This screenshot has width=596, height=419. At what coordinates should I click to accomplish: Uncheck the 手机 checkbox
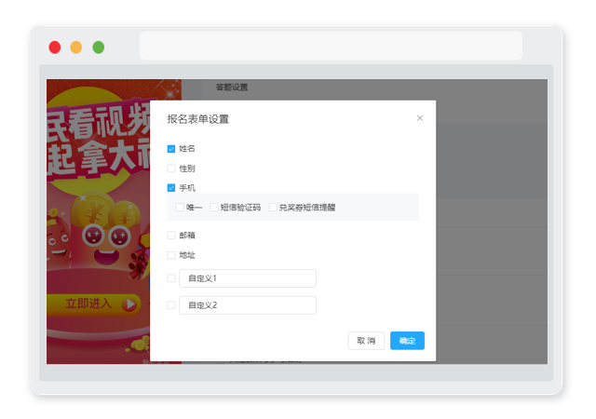[x=171, y=188]
